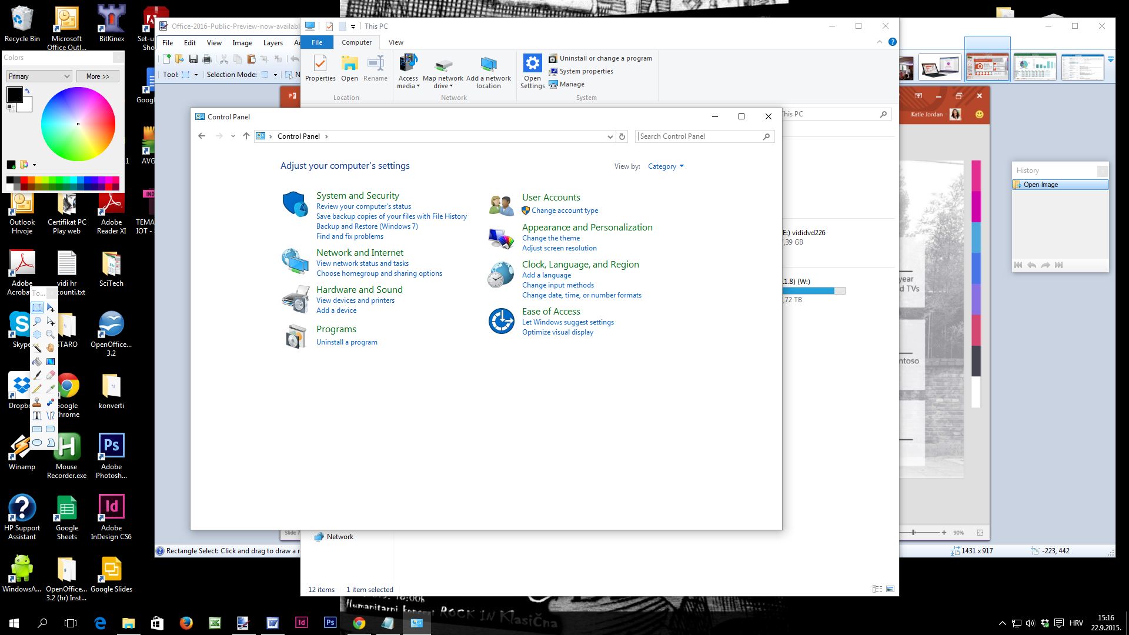1129x635 pixels.
Task: Reset colors to black and white
Action: point(10,108)
